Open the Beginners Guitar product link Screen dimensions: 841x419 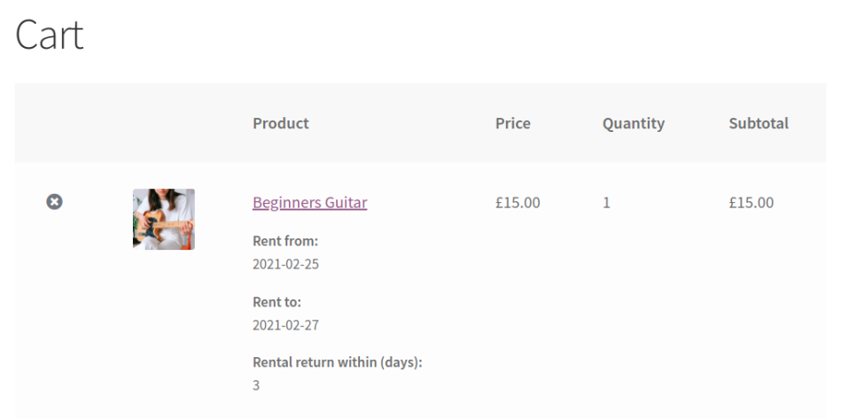pyautogui.click(x=309, y=202)
